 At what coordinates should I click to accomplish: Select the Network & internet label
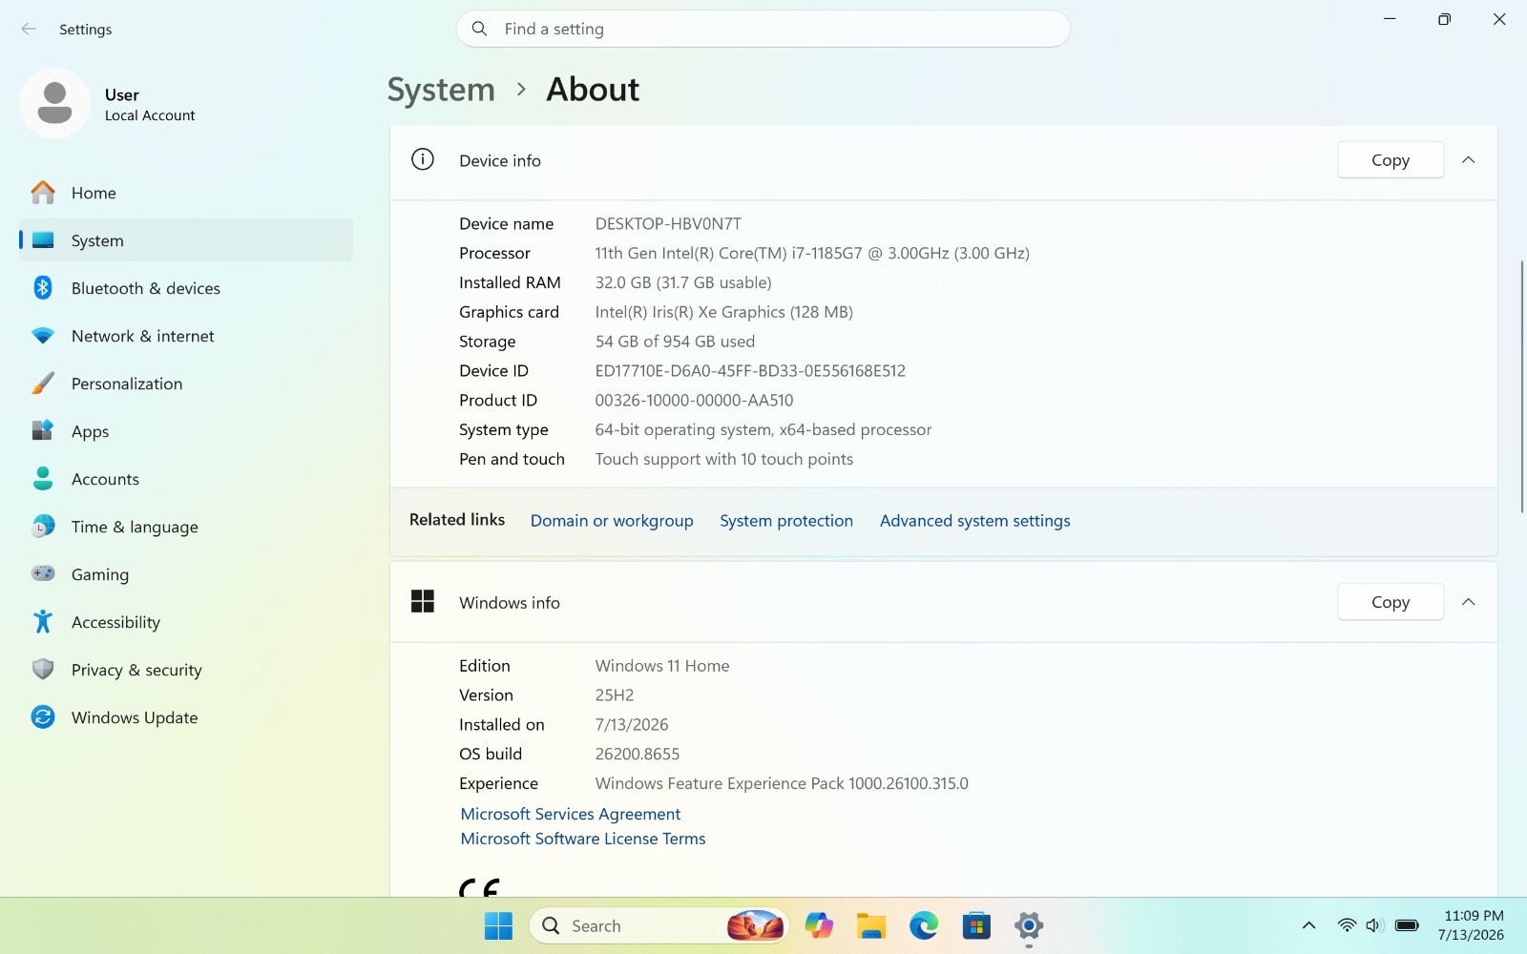tap(143, 336)
